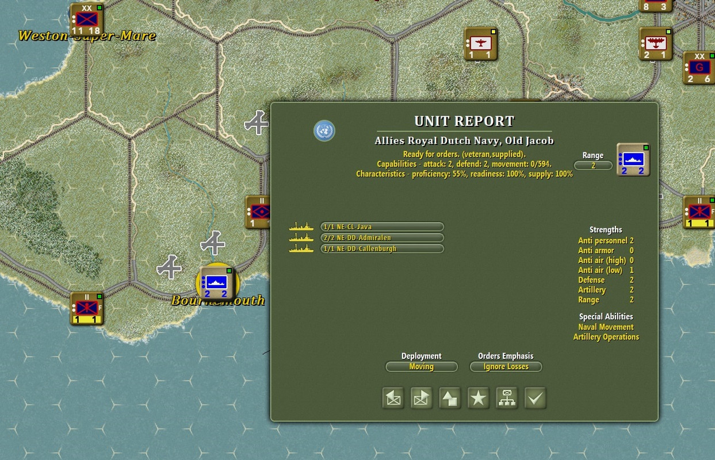Viewport: 715px width, 460px height.
Task: Click the Naval Movement special ability
Action: [x=606, y=327]
